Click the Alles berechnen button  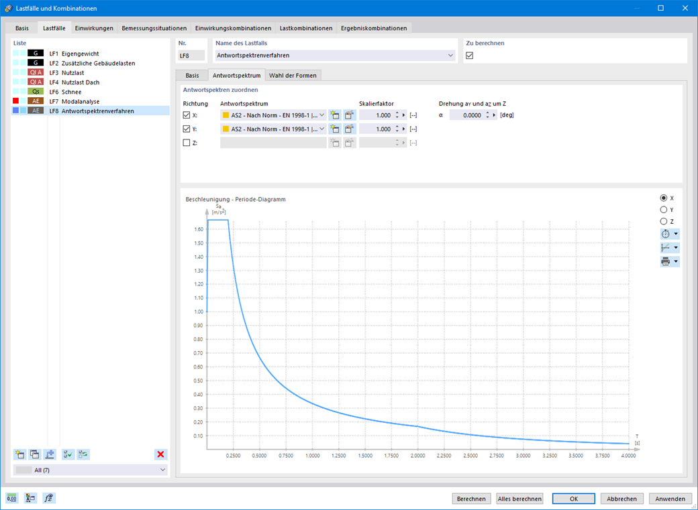[x=520, y=499]
